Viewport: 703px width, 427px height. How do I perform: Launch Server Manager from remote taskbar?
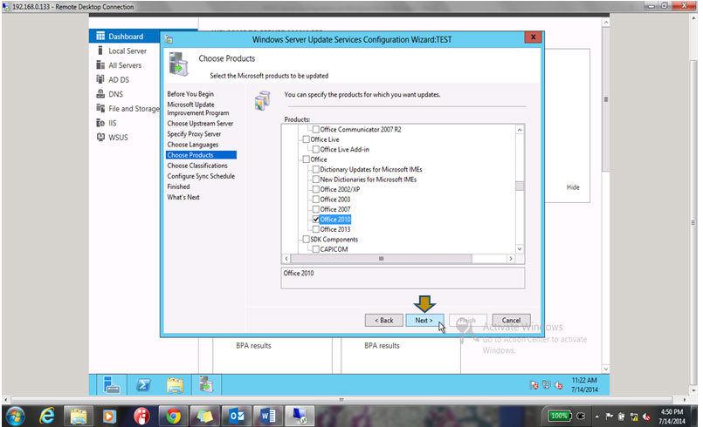coord(111,384)
